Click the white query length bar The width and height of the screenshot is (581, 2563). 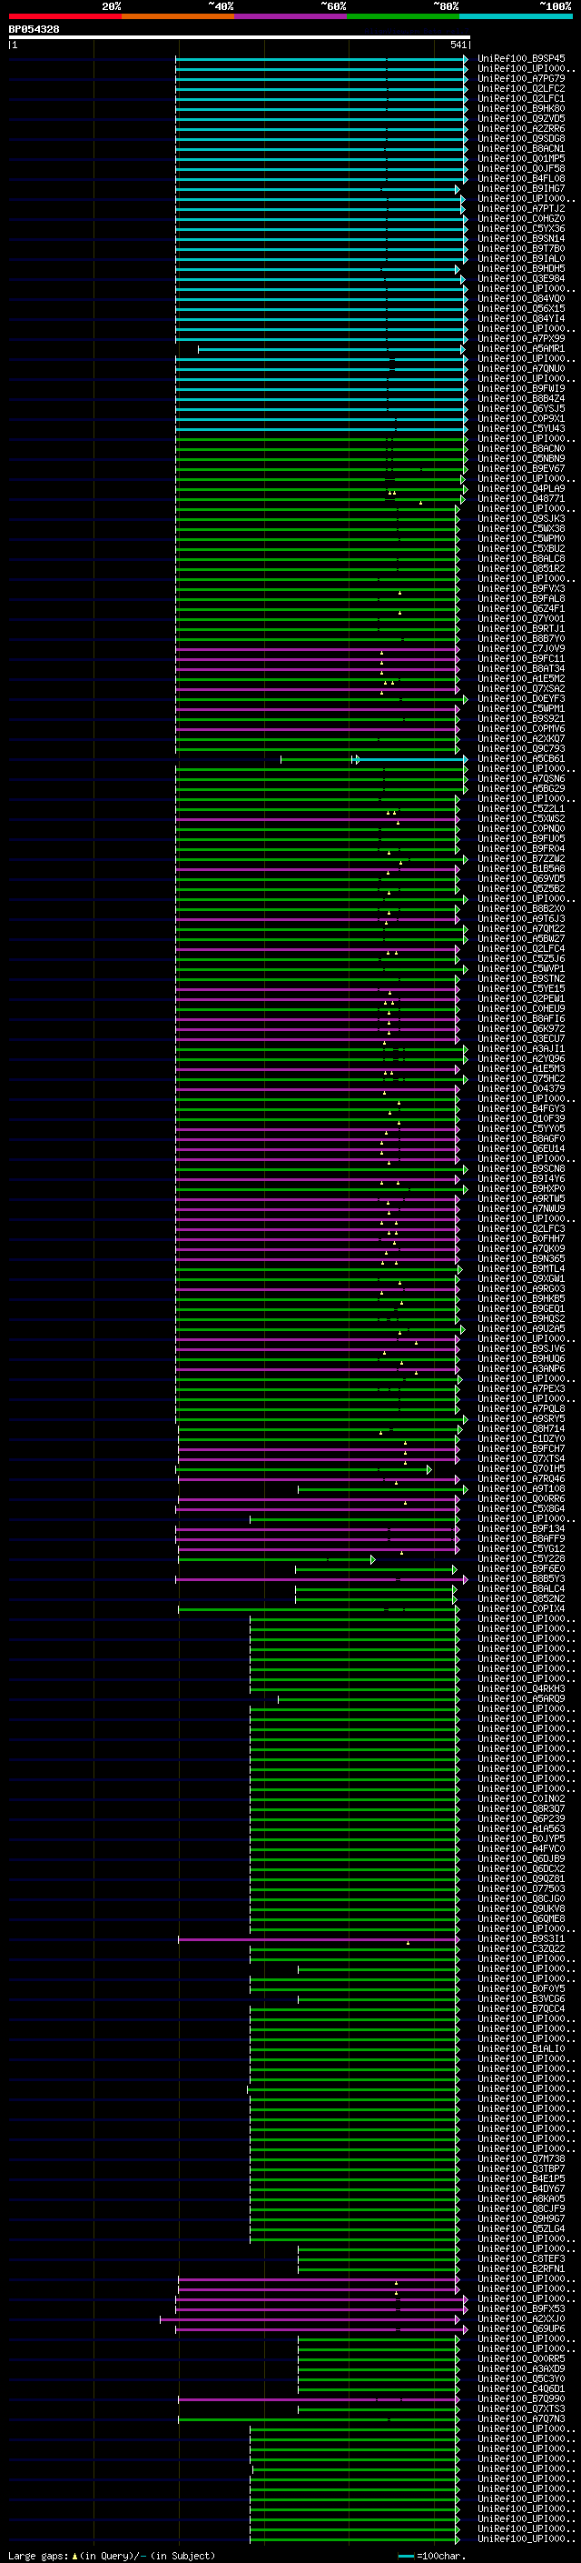point(240,38)
